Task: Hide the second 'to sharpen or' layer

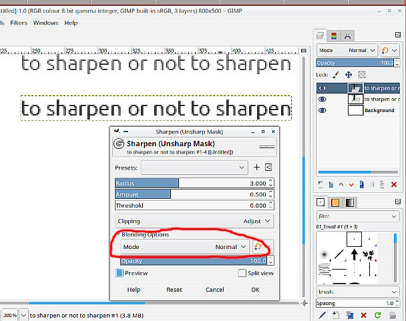Action: pyautogui.click(x=323, y=99)
